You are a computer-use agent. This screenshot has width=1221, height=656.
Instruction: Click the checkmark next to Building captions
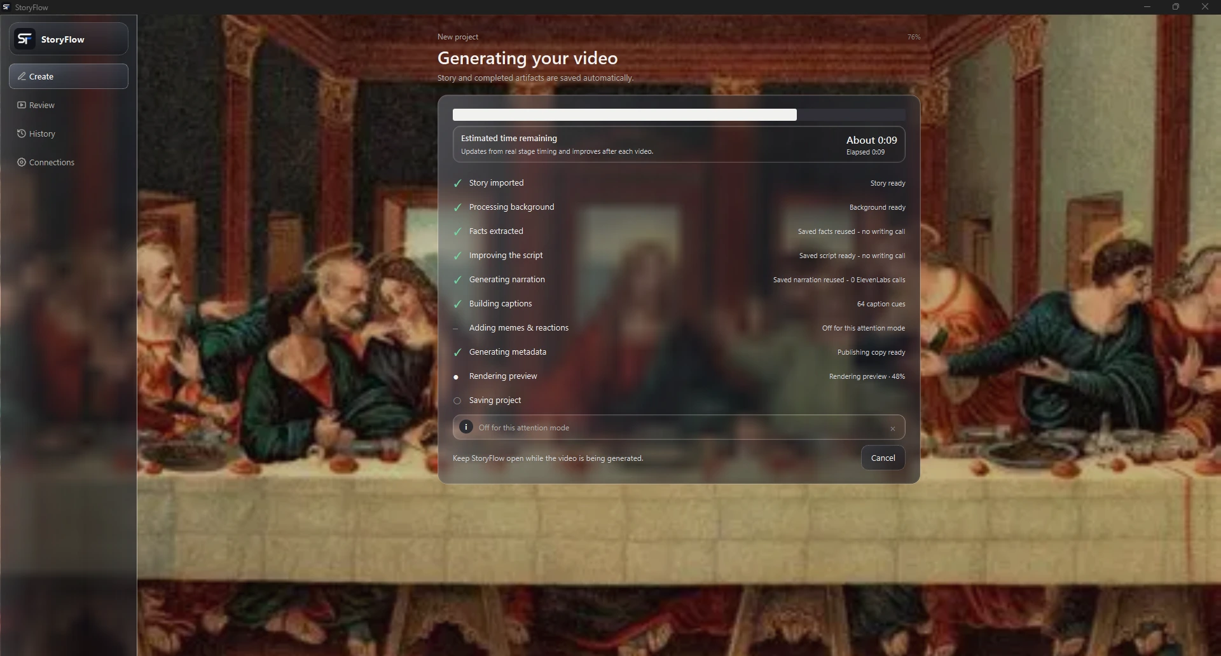tap(457, 304)
